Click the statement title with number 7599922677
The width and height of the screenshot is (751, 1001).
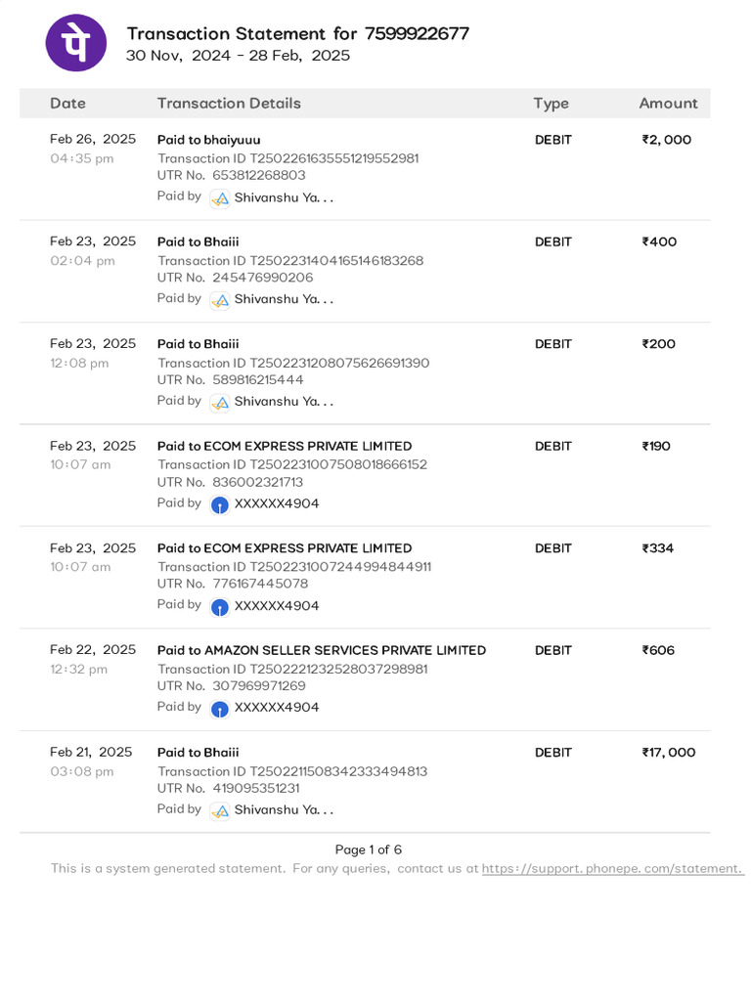(298, 34)
